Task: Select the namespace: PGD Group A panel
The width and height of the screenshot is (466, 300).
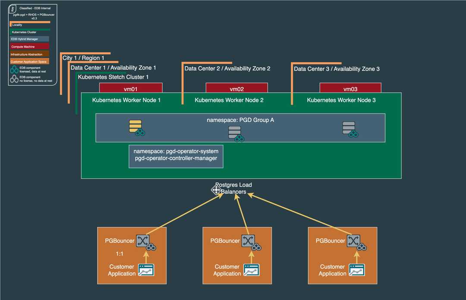Action: pos(240,120)
